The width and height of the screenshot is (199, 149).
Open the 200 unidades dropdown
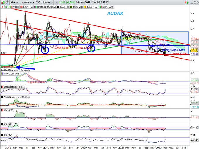click(44, 2)
